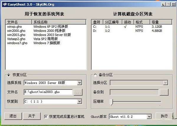Select the Vistasp2.gho row
This screenshot has width=177, height=126.
(46, 39)
